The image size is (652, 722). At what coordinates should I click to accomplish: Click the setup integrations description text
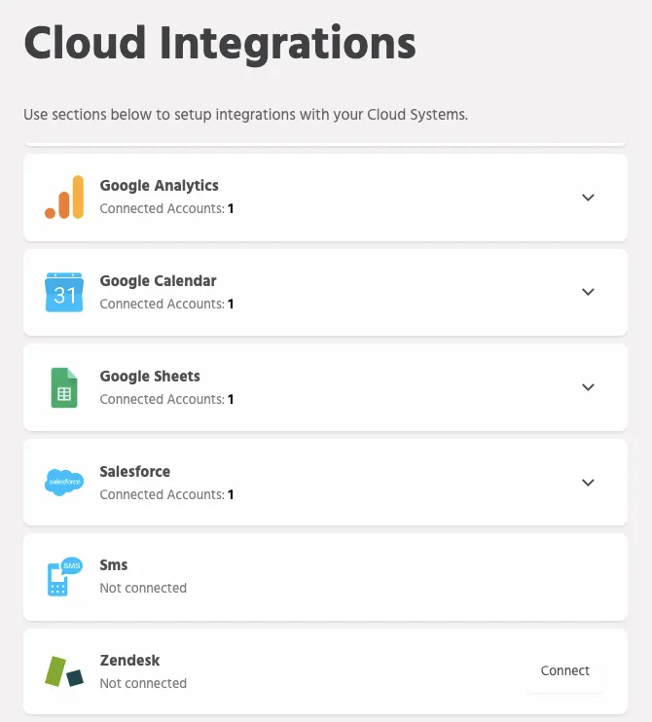(245, 115)
